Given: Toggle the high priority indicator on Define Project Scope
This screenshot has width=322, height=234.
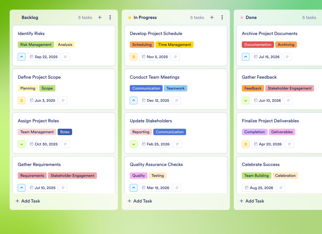Looking at the screenshot, I should (x=22, y=100).
